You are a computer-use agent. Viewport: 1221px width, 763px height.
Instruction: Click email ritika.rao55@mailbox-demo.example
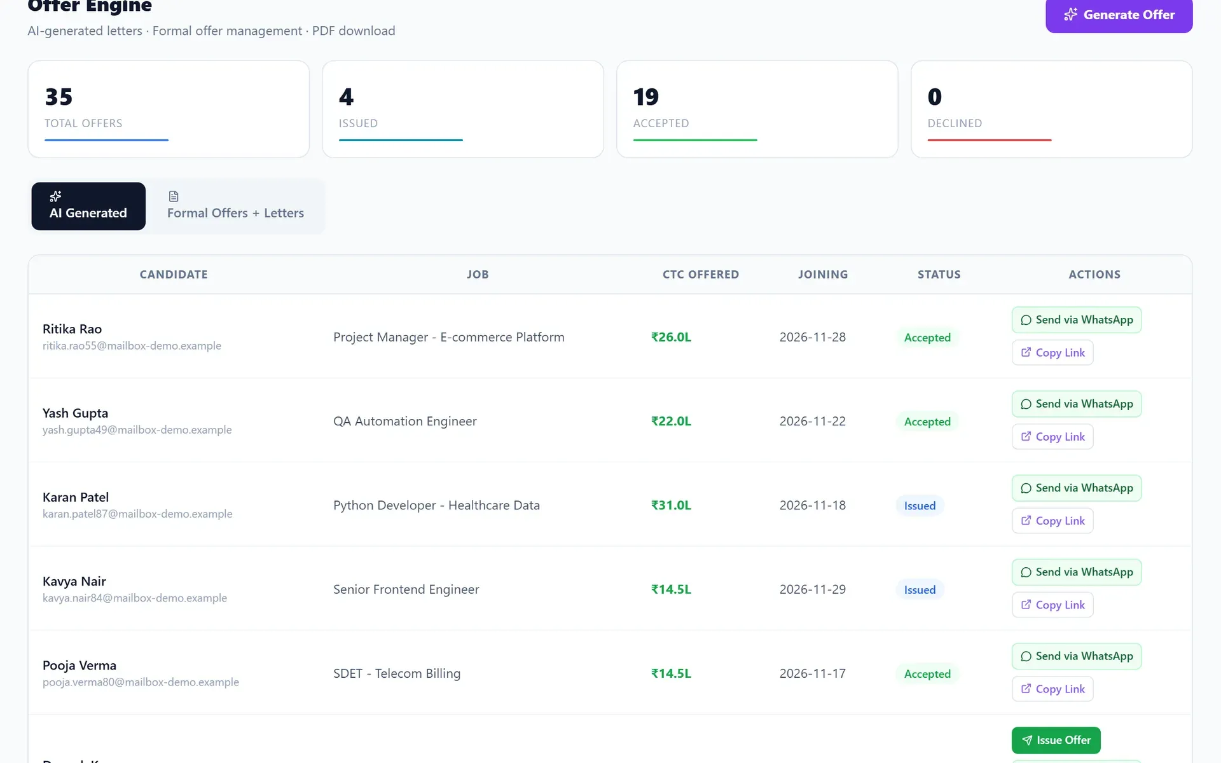pyautogui.click(x=132, y=346)
